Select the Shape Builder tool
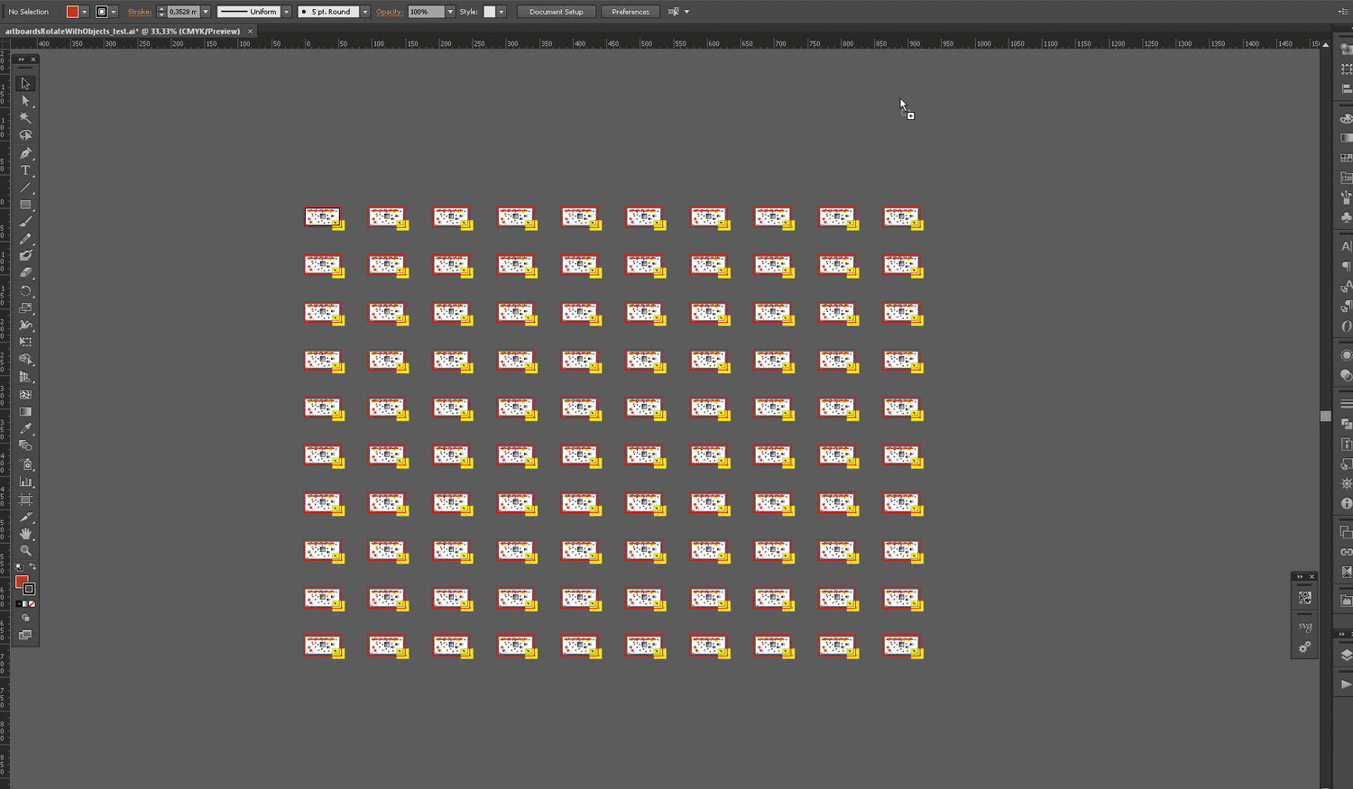 25,360
